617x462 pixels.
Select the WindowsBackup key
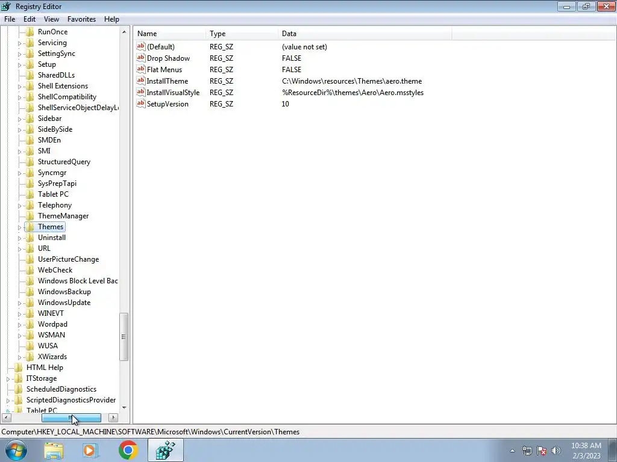(x=64, y=292)
